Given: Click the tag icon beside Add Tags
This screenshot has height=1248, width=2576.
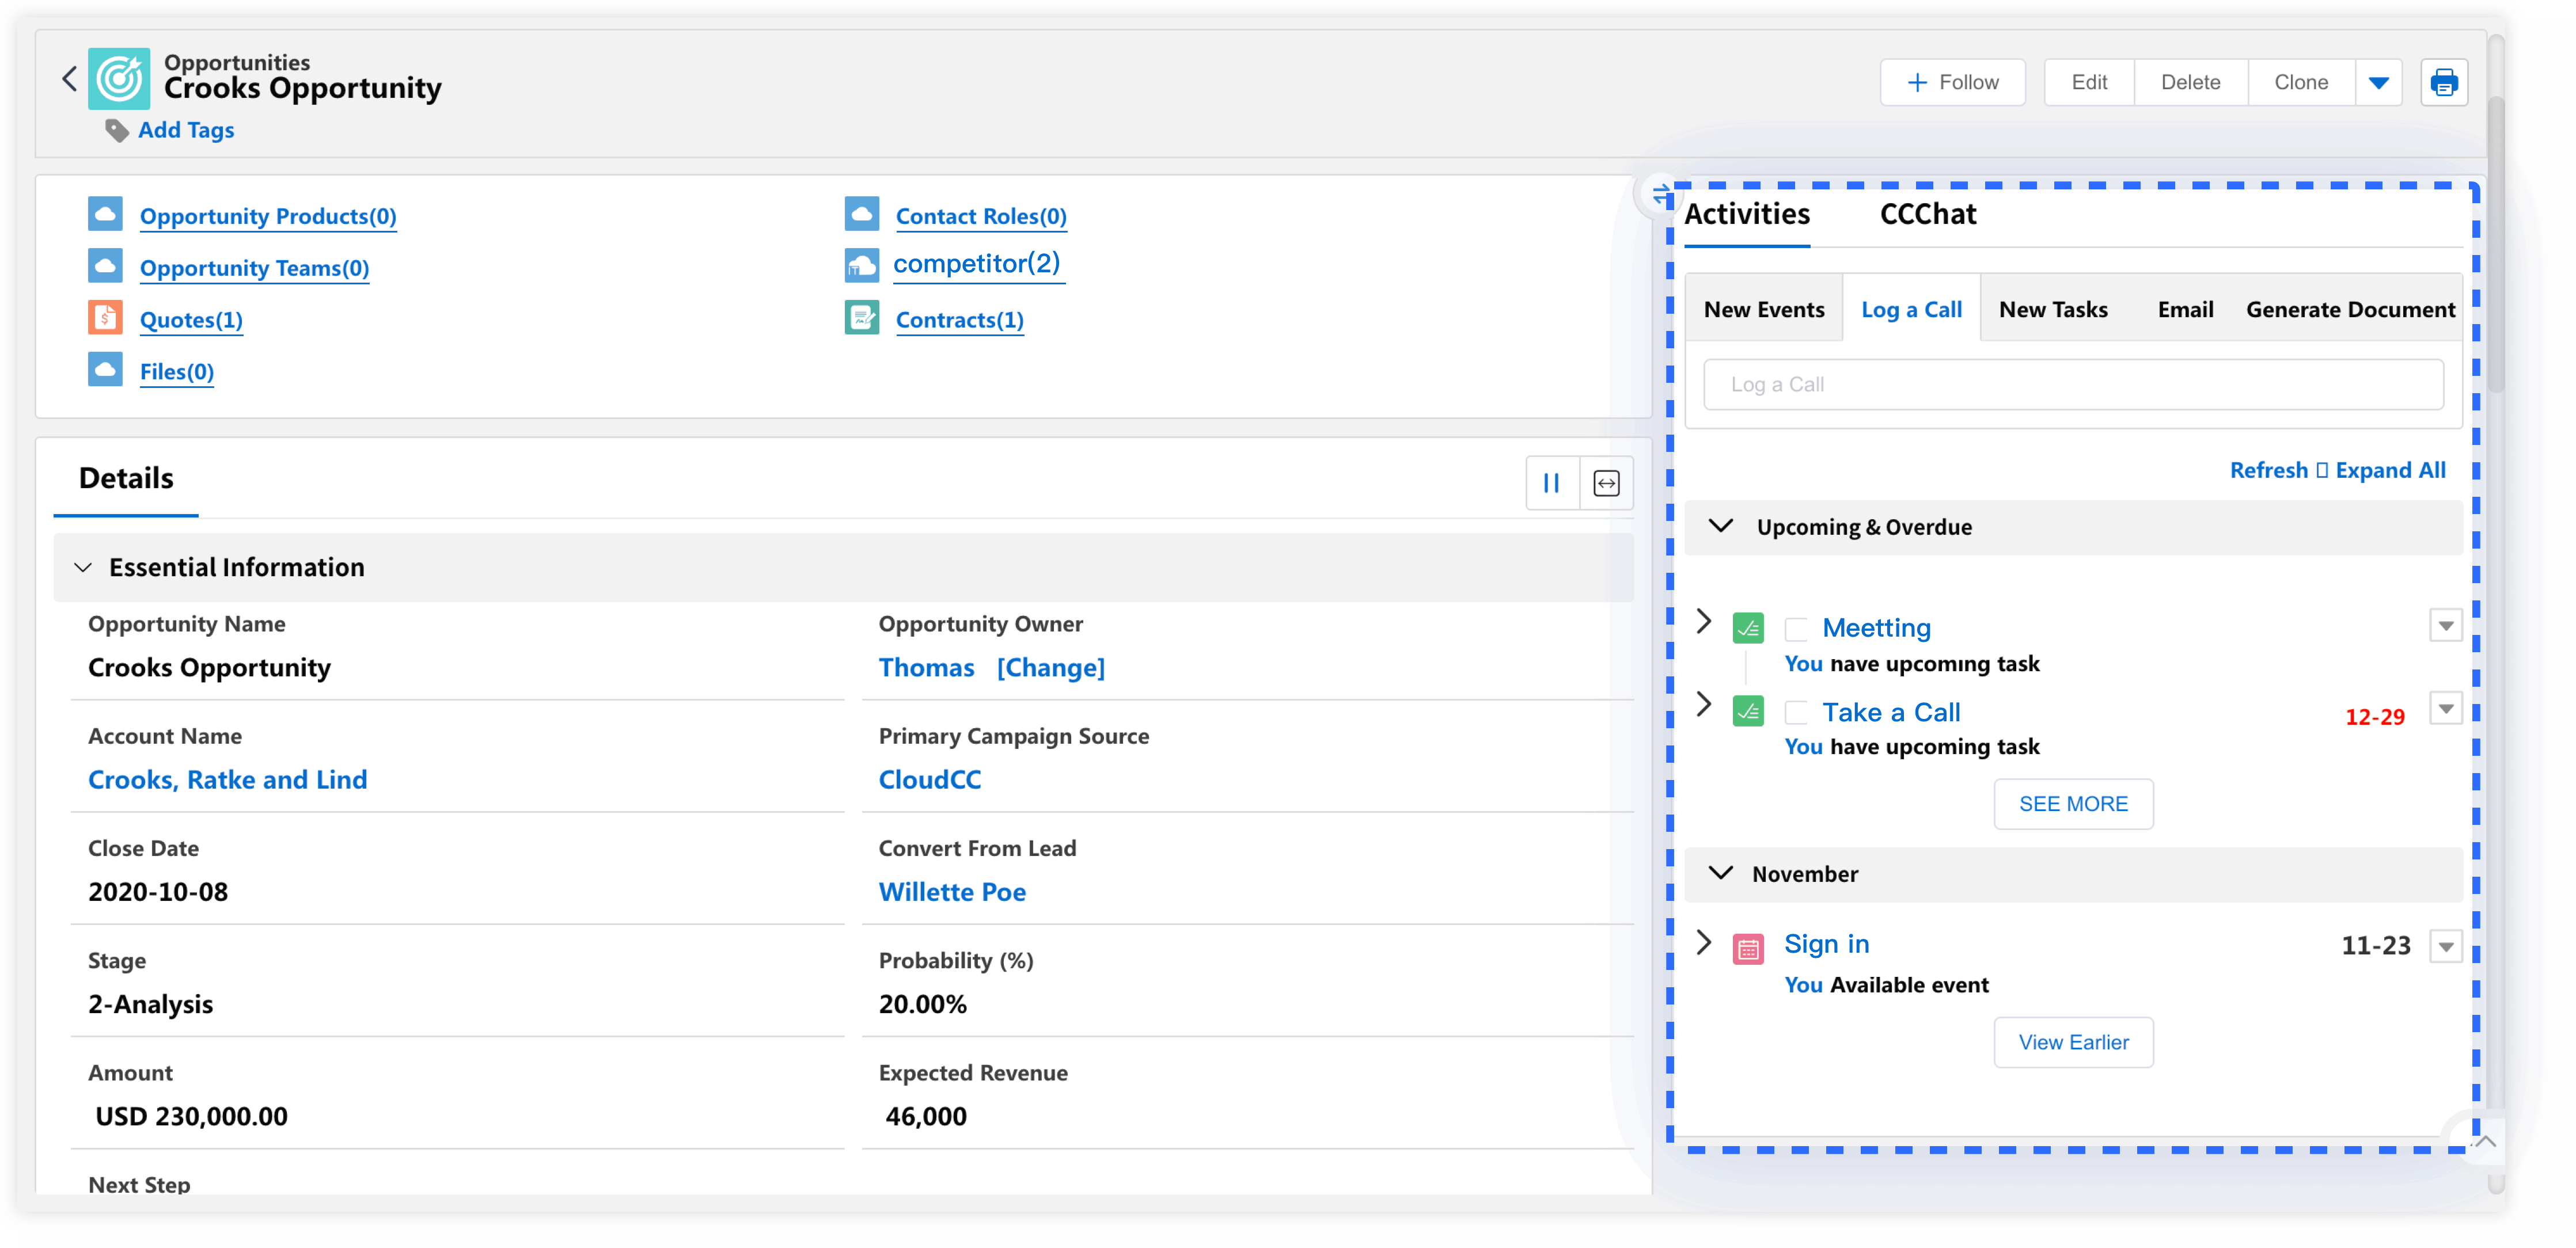Looking at the screenshot, I should pyautogui.click(x=117, y=131).
